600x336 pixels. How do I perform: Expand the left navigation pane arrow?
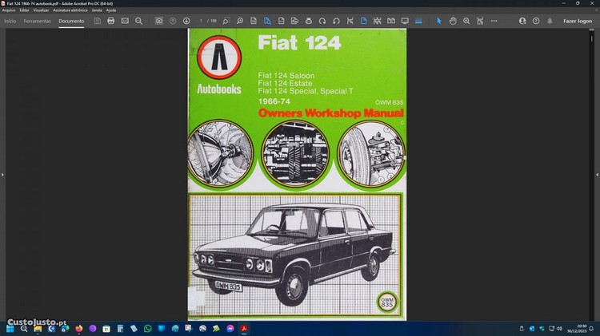click(x=2, y=174)
